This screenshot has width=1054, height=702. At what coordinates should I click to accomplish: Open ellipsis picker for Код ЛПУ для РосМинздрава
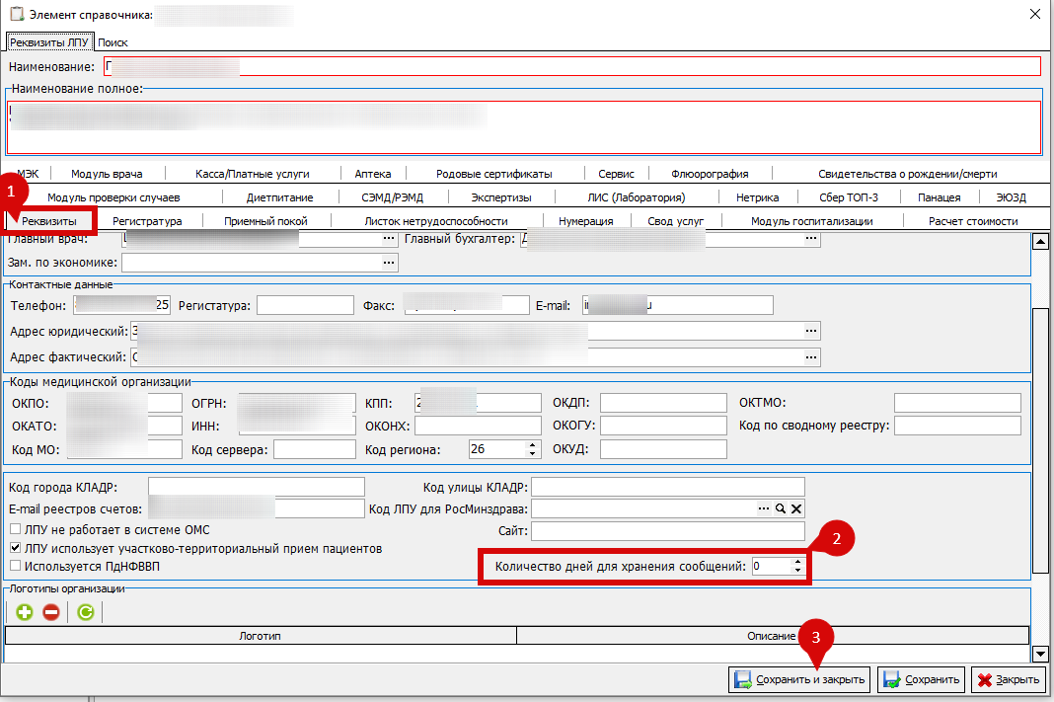click(x=764, y=509)
